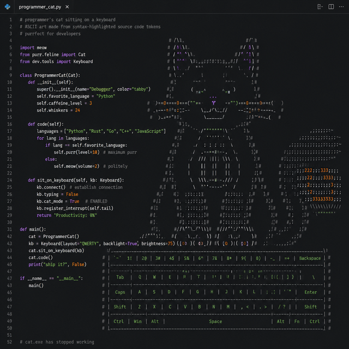349x349 pixels.
Task: Click "self.favorite_language = "Python"" line
Action: [x=76, y=96]
